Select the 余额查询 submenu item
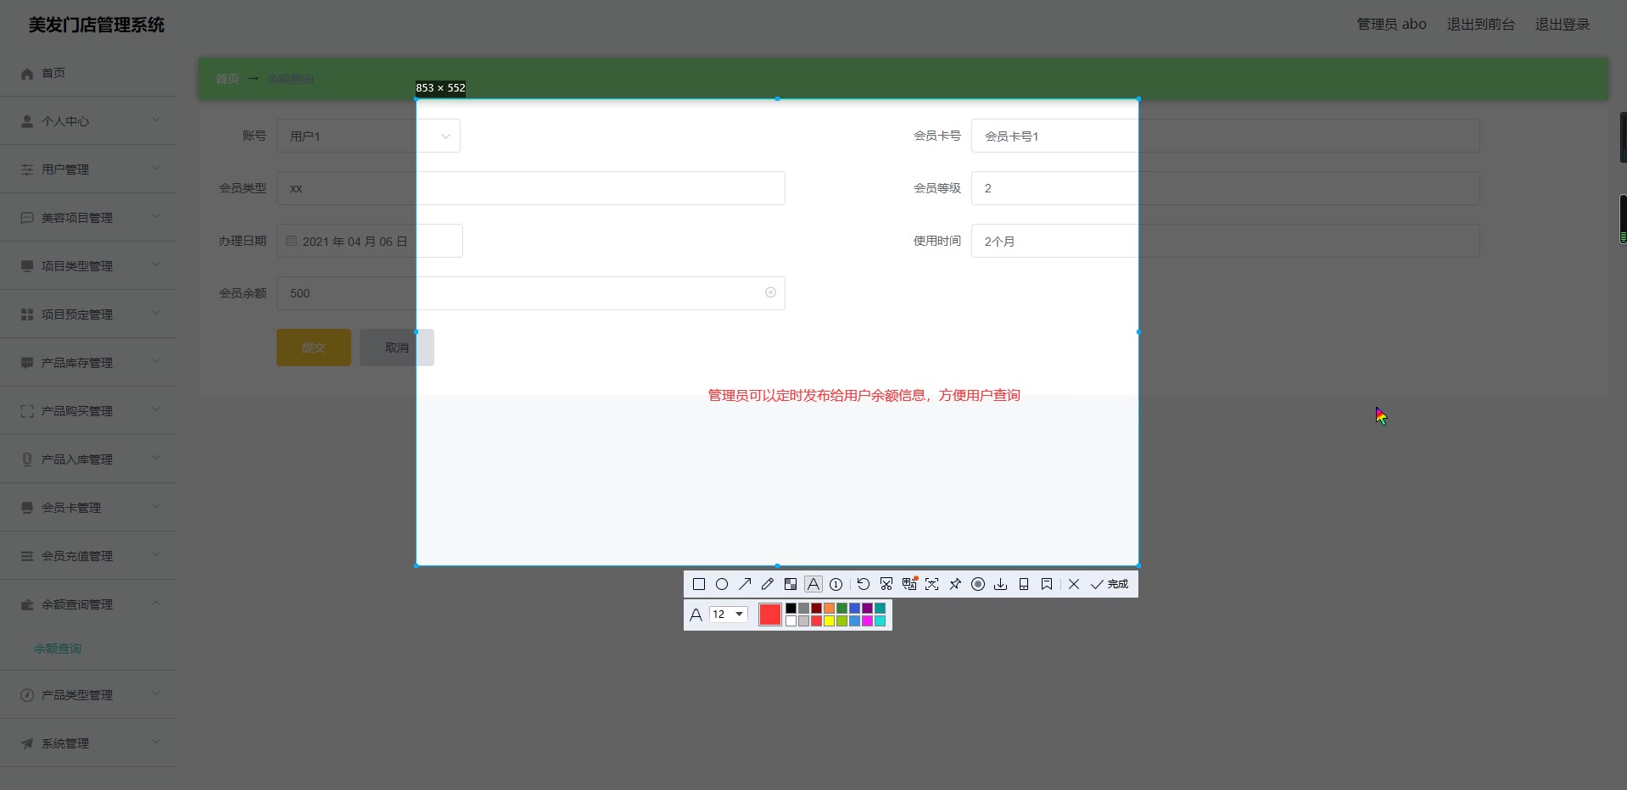 pyautogui.click(x=58, y=648)
